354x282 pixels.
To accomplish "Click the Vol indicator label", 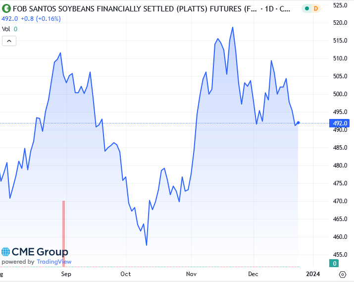I will [x=6, y=29].
